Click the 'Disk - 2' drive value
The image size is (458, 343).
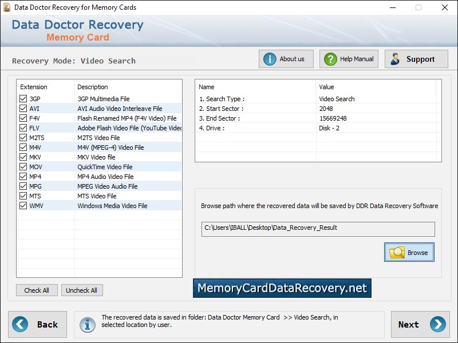tap(329, 127)
